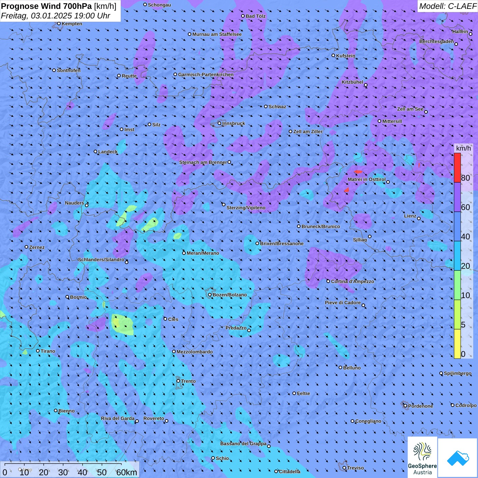478x478 pixels.
Task: Click the Zell am Ziller label
Action: [x=308, y=131]
